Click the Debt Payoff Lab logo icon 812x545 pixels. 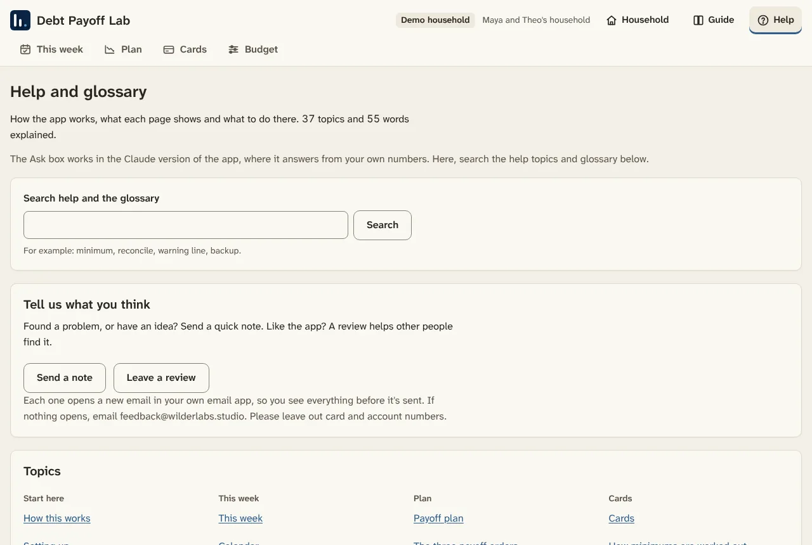(x=20, y=20)
